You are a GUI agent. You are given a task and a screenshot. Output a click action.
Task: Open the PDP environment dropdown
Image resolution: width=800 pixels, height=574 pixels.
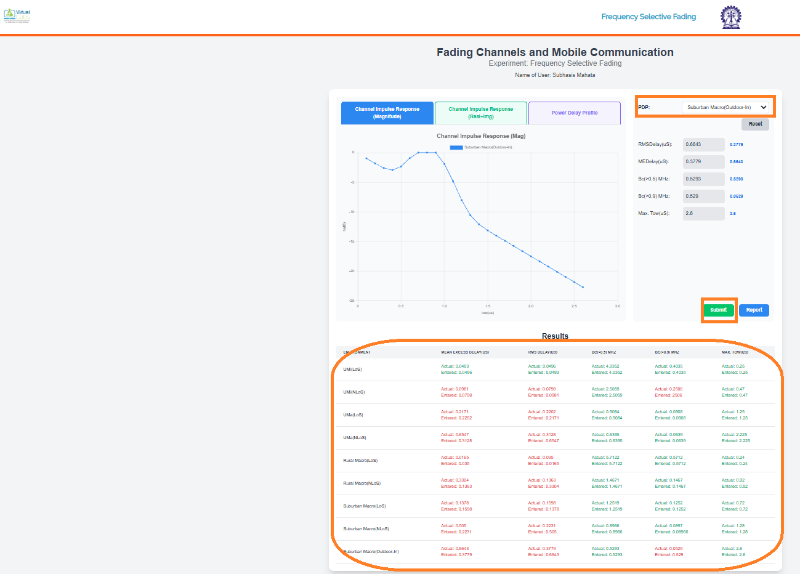pyautogui.click(x=725, y=107)
